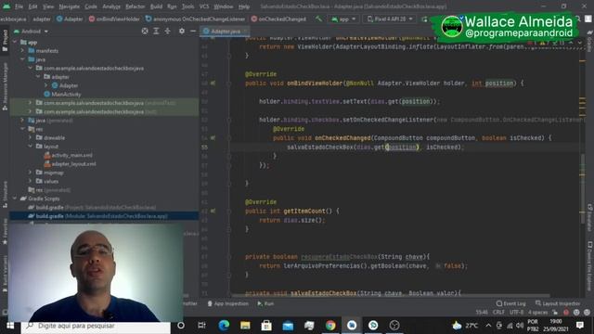This screenshot has width=594, height=334.
Task: Open Mail app from taskbar
Action: tap(288, 326)
